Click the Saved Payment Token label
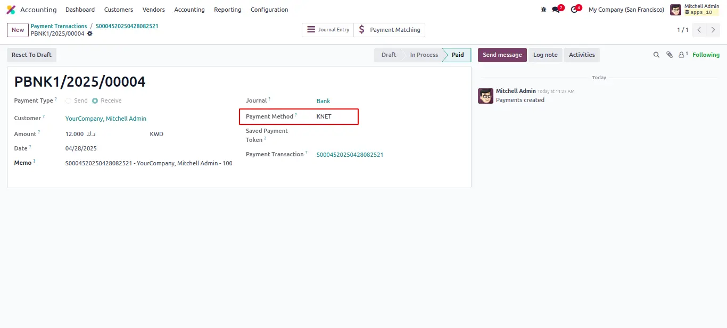The image size is (727, 328). coord(267,135)
